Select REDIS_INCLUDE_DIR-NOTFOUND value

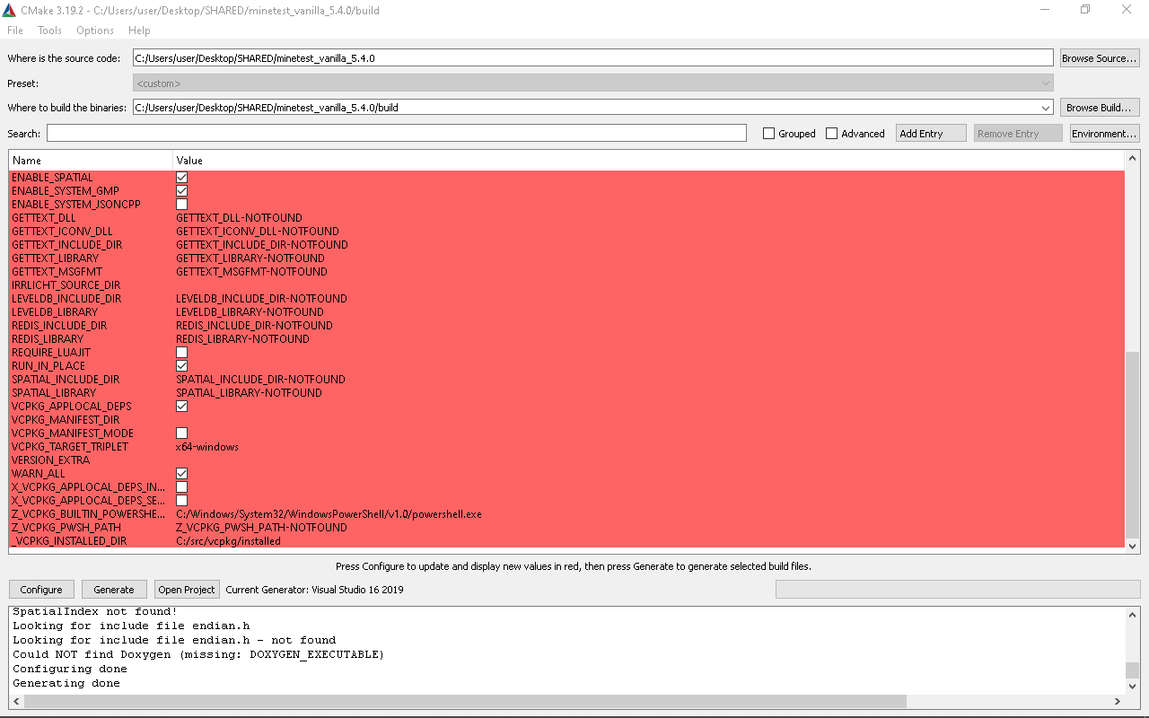point(254,326)
